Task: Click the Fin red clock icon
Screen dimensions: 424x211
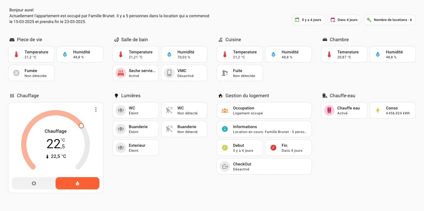Action: coord(273,148)
